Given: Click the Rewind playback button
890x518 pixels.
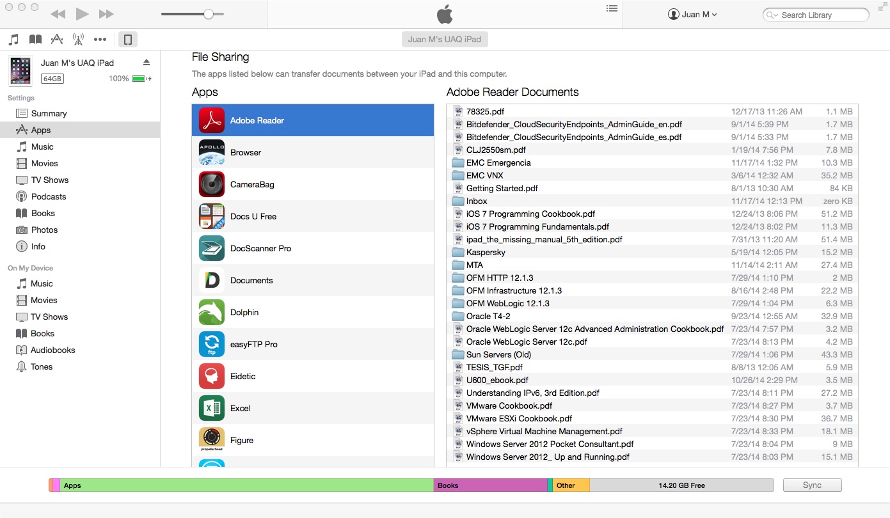Looking at the screenshot, I should click(x=58, y=14).
